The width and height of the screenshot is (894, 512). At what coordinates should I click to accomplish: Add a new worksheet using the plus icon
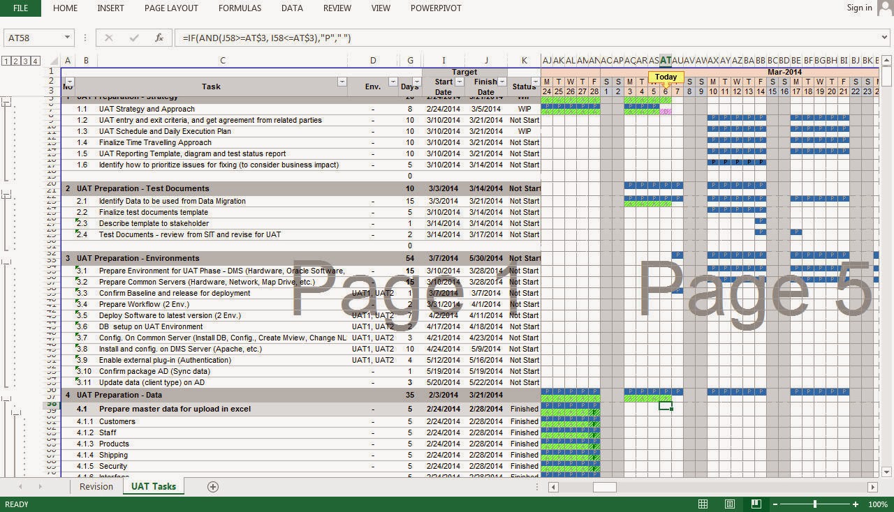(212, 486)
